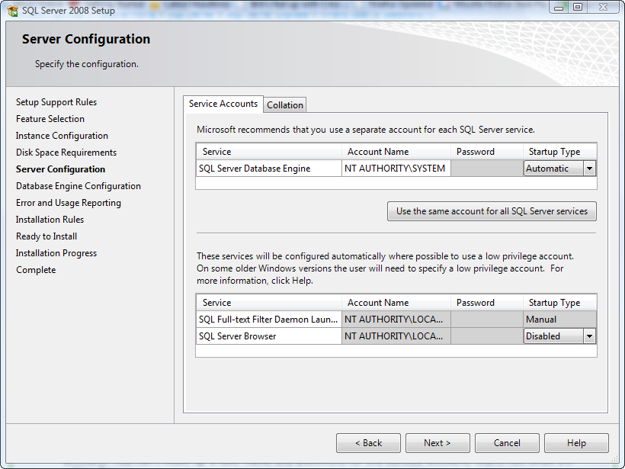Click Ready to Install in the step list
This screenshot has height=469, width=625.
pyautogui.click(x=46, y=236)
